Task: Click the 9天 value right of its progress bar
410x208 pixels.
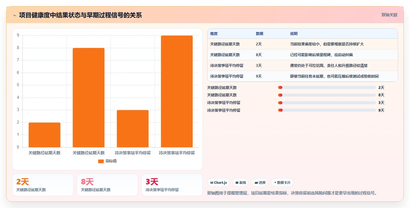Action: point(381,110)
